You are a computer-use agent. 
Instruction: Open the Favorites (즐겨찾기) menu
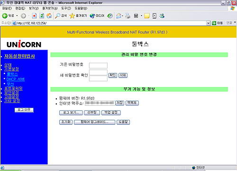pyautogui.click(x=50, y=9)
